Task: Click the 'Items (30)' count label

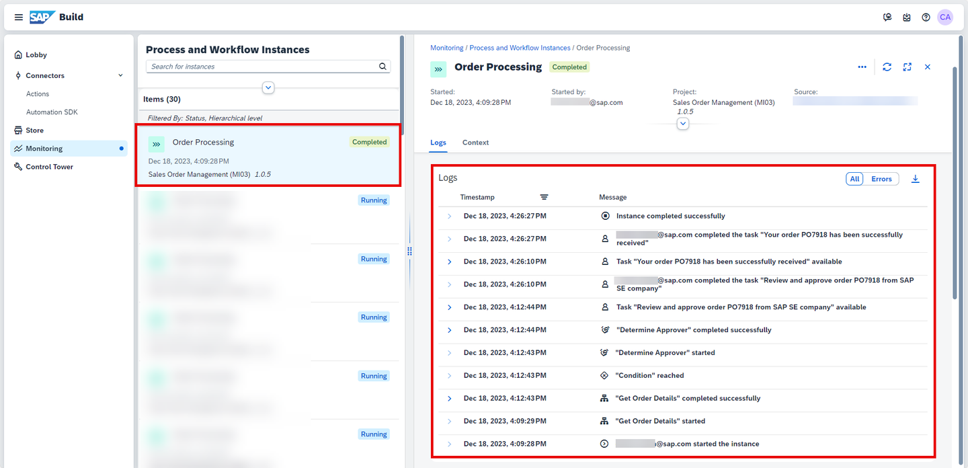Action: coord(162,100)
